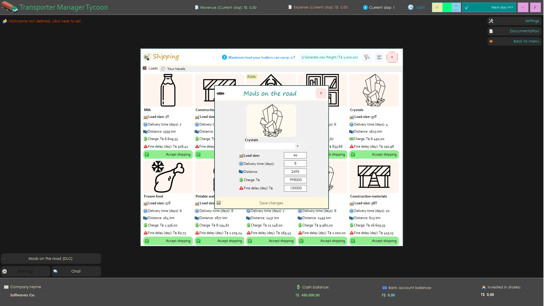544x306 pixels.
Task: Generate new freight for T$ 1,000.00
Action: pos(329,57)
